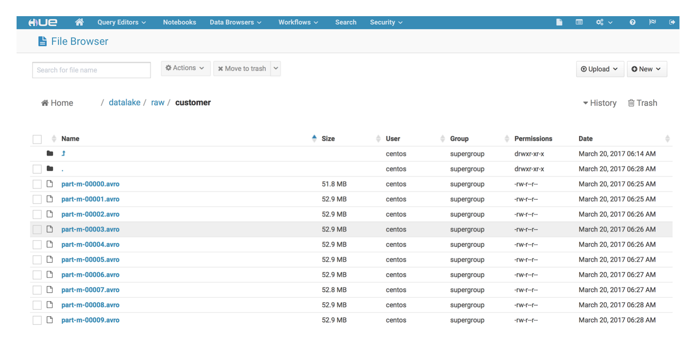Open file part-m-00003.avro
The height and width of the screenshot is (346, 696).
[x=90, y=230]
